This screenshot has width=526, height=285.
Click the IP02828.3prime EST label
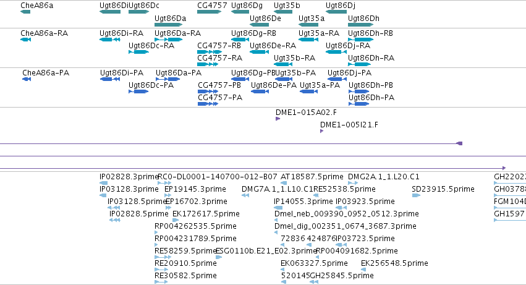point(129,177)
